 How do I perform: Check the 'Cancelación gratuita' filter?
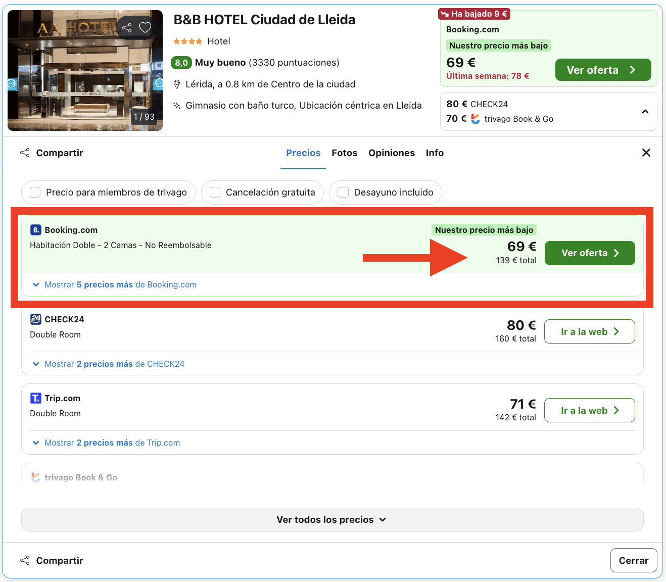(x=215, y=192)
